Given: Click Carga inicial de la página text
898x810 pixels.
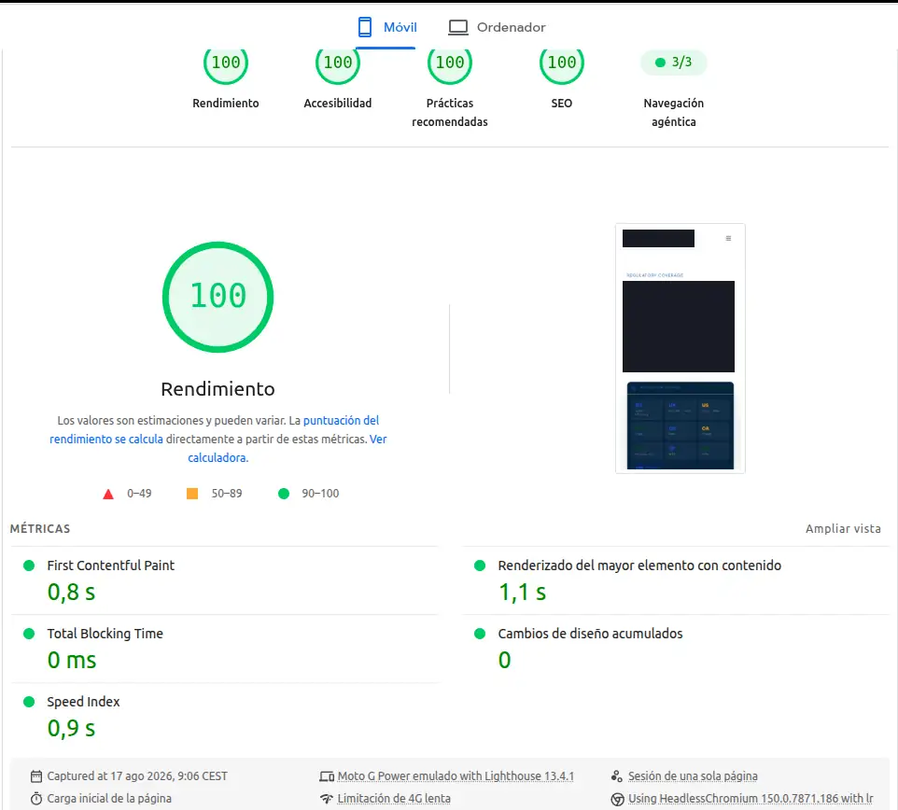Looking at the screenshot, I should [x=109, y=799].
